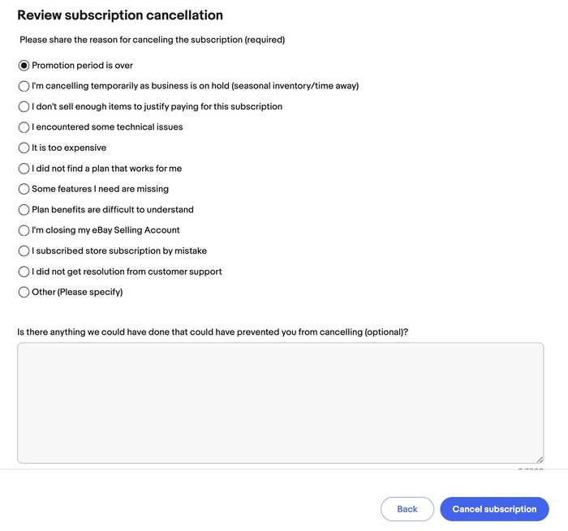Select the 'Promotion period is over' option
The width and height of the screenshot is (568, 531).
click(x=24, y=66)
